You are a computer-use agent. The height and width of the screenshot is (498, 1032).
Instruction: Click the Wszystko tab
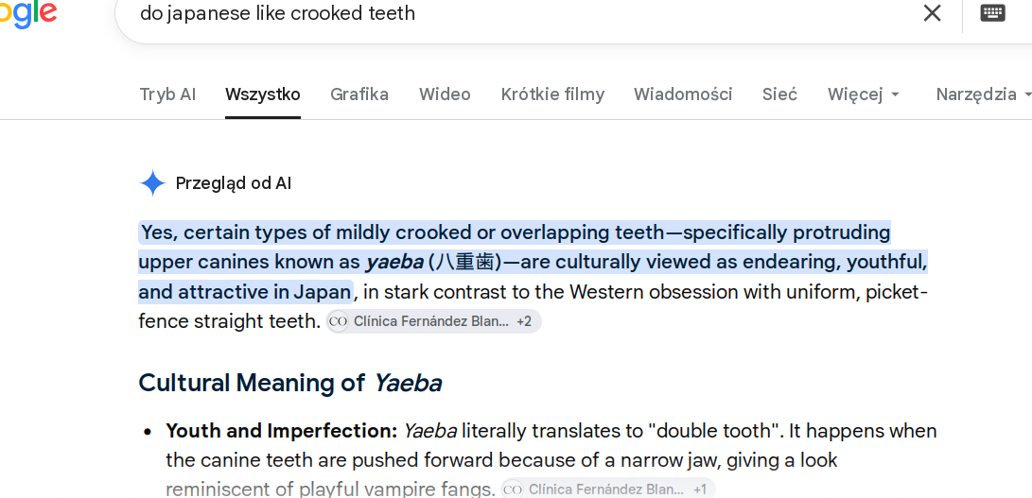pos(263,94)
